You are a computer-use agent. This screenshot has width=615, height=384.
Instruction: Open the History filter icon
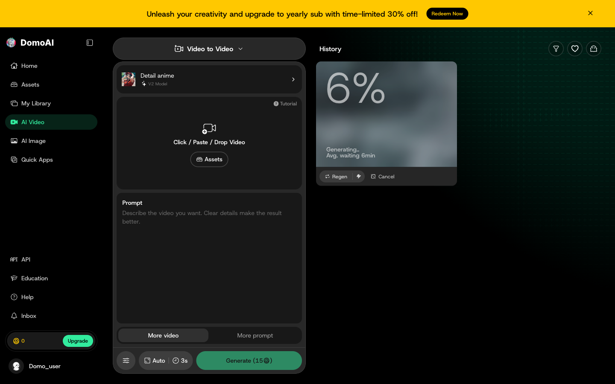[556, 49]
